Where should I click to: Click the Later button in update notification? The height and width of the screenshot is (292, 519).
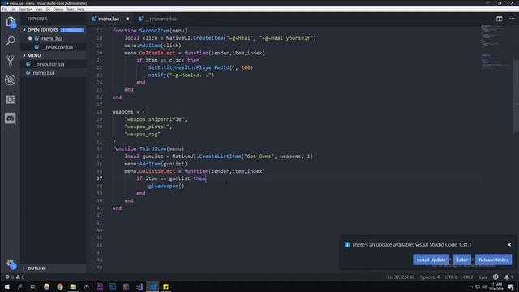(x=462, y=260)
